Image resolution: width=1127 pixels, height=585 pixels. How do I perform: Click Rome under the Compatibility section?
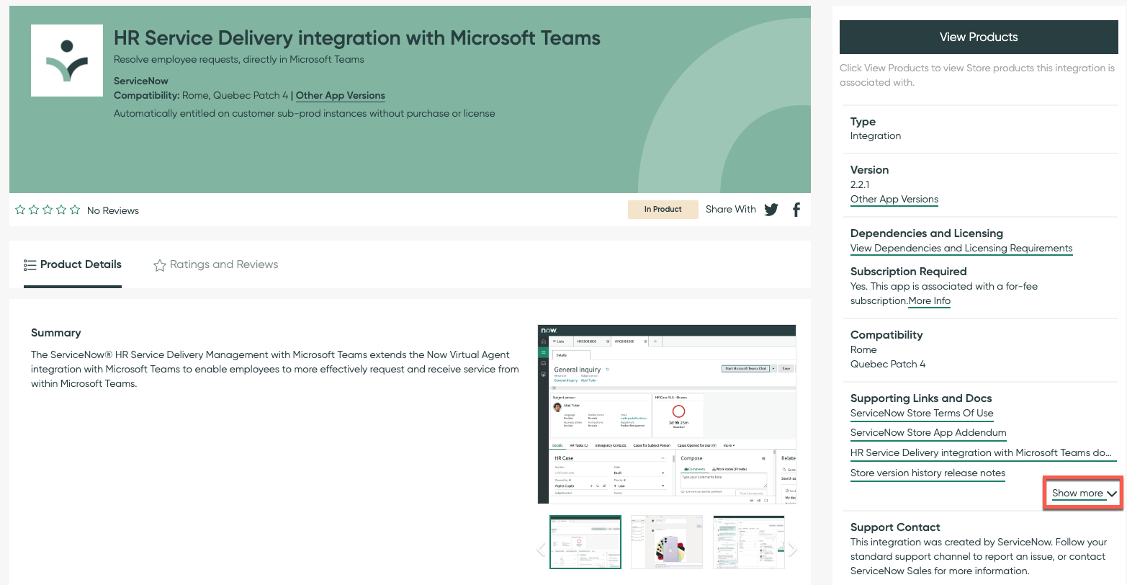pyautogui.click(x=863, y=349)
